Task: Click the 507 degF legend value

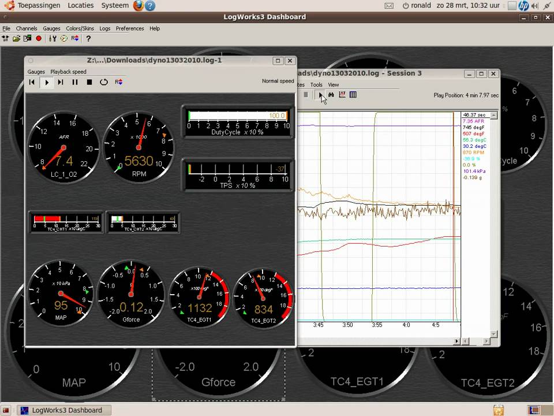Action: [473, 133]
